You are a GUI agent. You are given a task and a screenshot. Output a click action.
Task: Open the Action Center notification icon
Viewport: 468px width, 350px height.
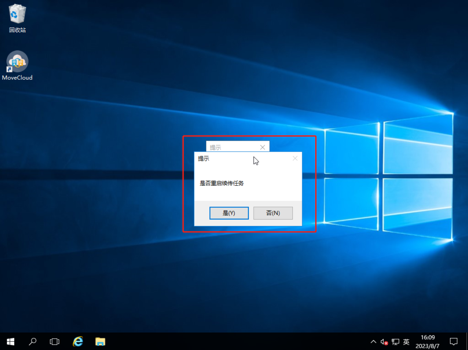pyautogui.click(x=453, y=341)
